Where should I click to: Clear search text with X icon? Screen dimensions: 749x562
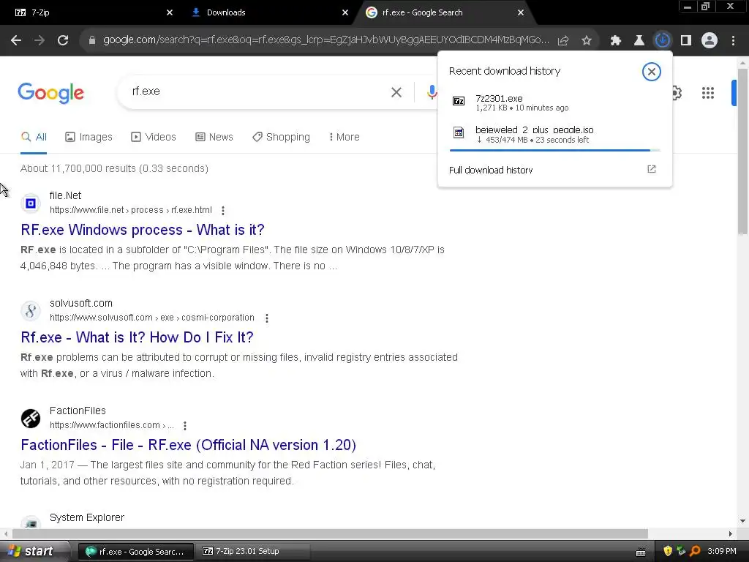[x=396, y=92]
